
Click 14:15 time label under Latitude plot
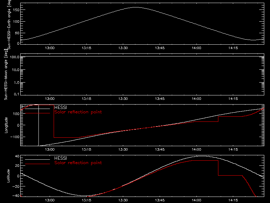pos(233,200)
